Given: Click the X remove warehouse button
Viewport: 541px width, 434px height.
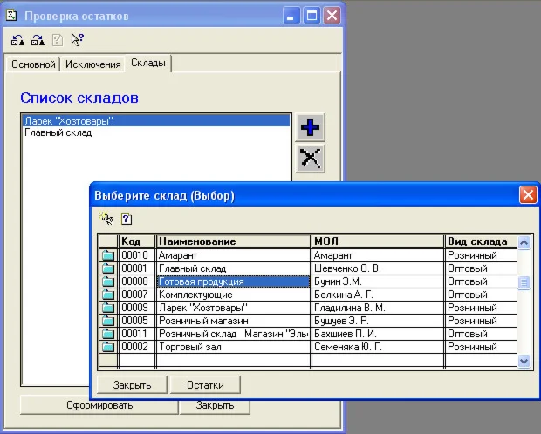Looking at the screenshot, I should point(310,158).
